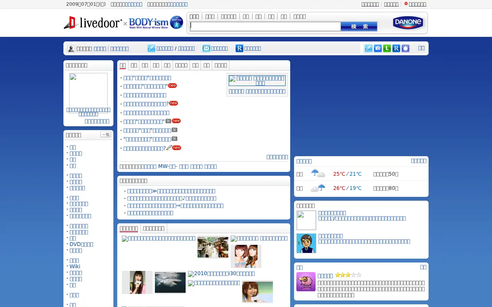The image size is (492, 307).
Task: Open the two pink-haired girls thumbnail
Action: (246, 256)
